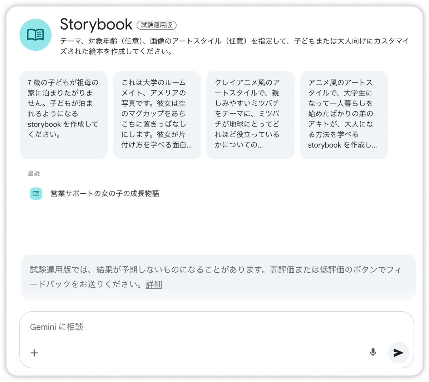Click the Storybook title heading
The width and height of the screenshot is (429, 382).
(96, 24)
